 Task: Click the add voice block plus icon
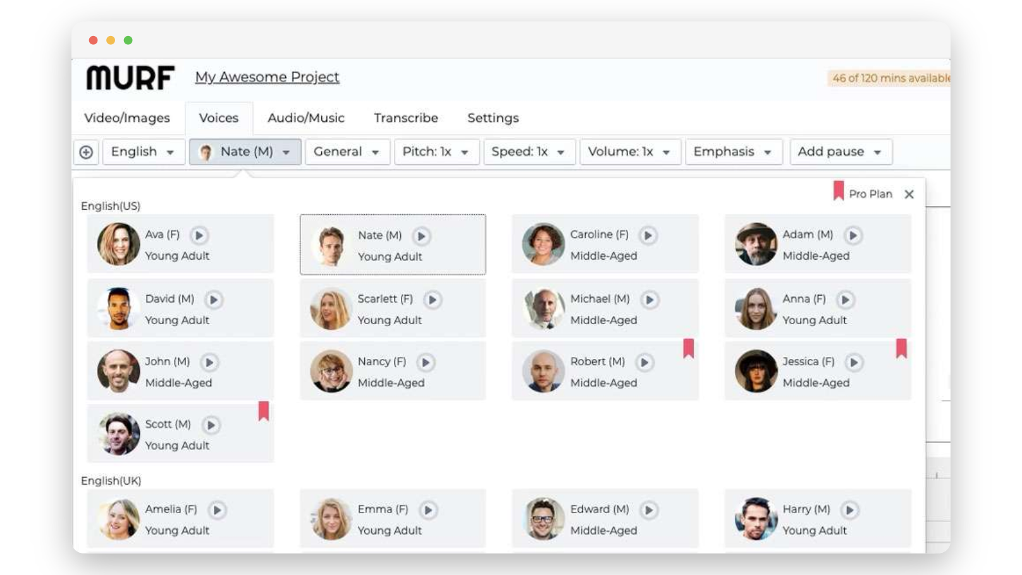click(x=87, y=152)
